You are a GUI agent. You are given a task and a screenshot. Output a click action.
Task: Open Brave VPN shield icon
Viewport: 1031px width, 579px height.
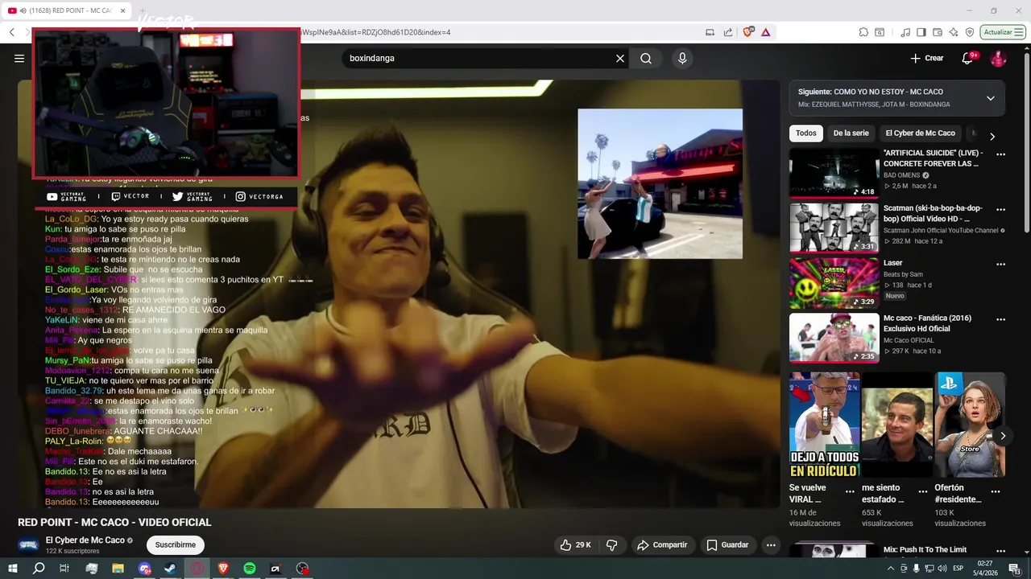click(x=970, y=32)
